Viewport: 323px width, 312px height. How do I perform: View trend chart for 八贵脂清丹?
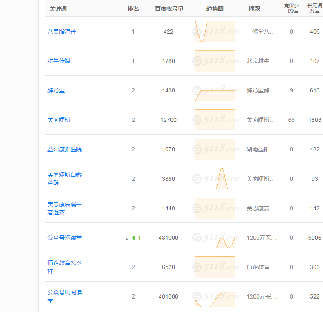tap(215, 31)
